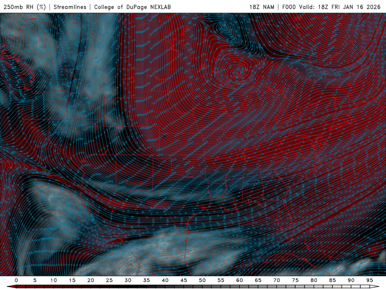Viewport: 386px width, 289px height.
Task: Click the colorbar label '0'
Action: coord(16,280)
